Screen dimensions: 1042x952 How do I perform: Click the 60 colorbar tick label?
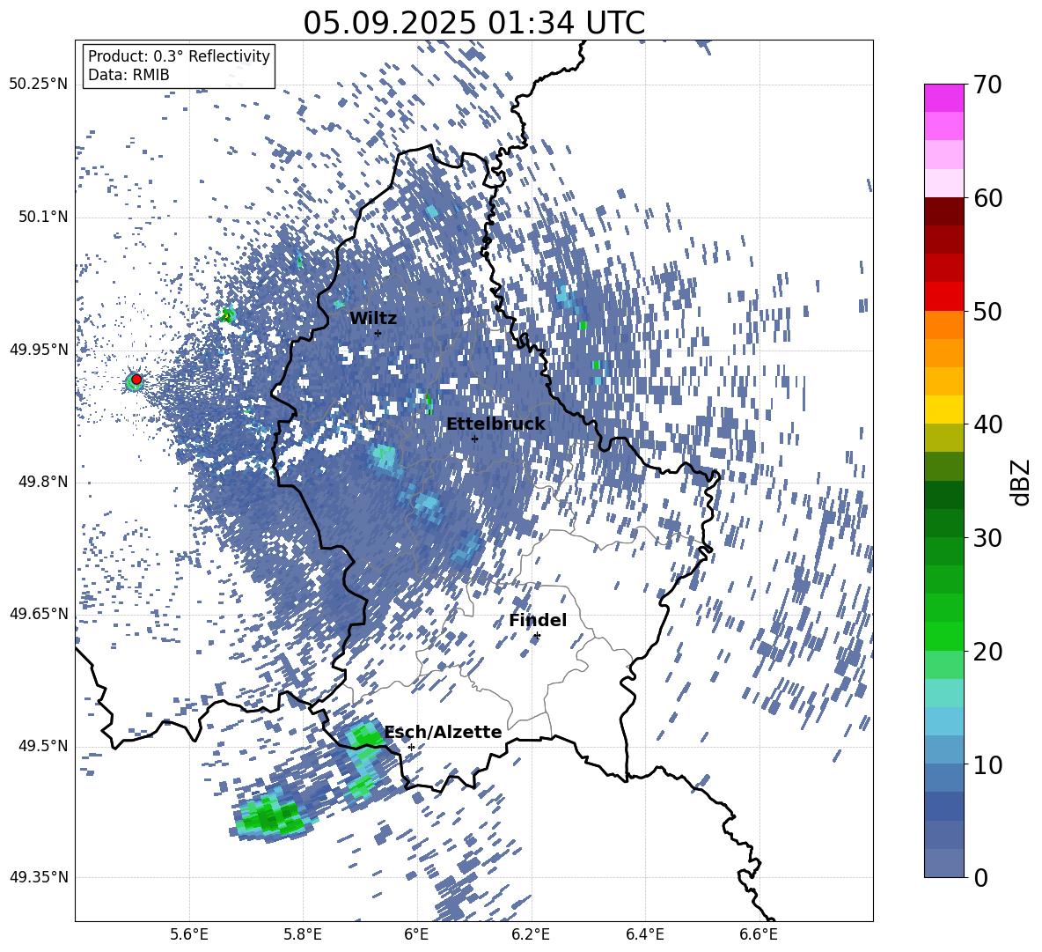coord(987,198)
